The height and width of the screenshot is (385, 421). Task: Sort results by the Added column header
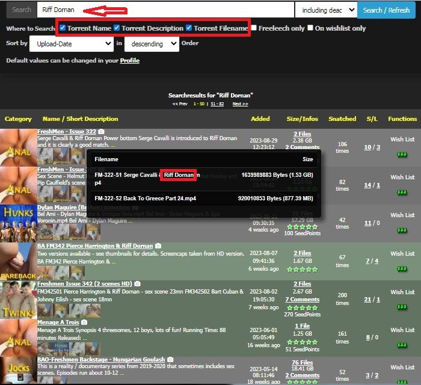pyautogui.click(x=260, y=119)
